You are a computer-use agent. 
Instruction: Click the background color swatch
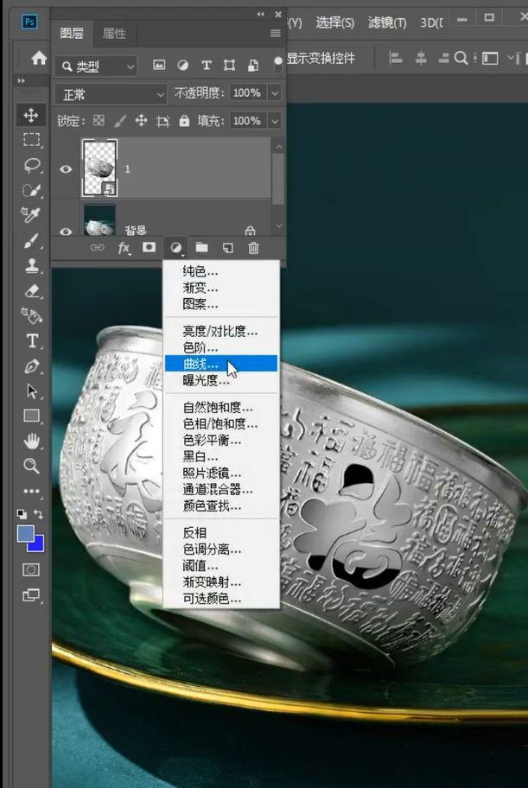[x=38, y=546]
